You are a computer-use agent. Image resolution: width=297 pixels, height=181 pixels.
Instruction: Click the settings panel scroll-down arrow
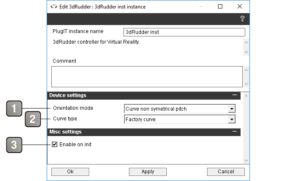tap(246, 161)
